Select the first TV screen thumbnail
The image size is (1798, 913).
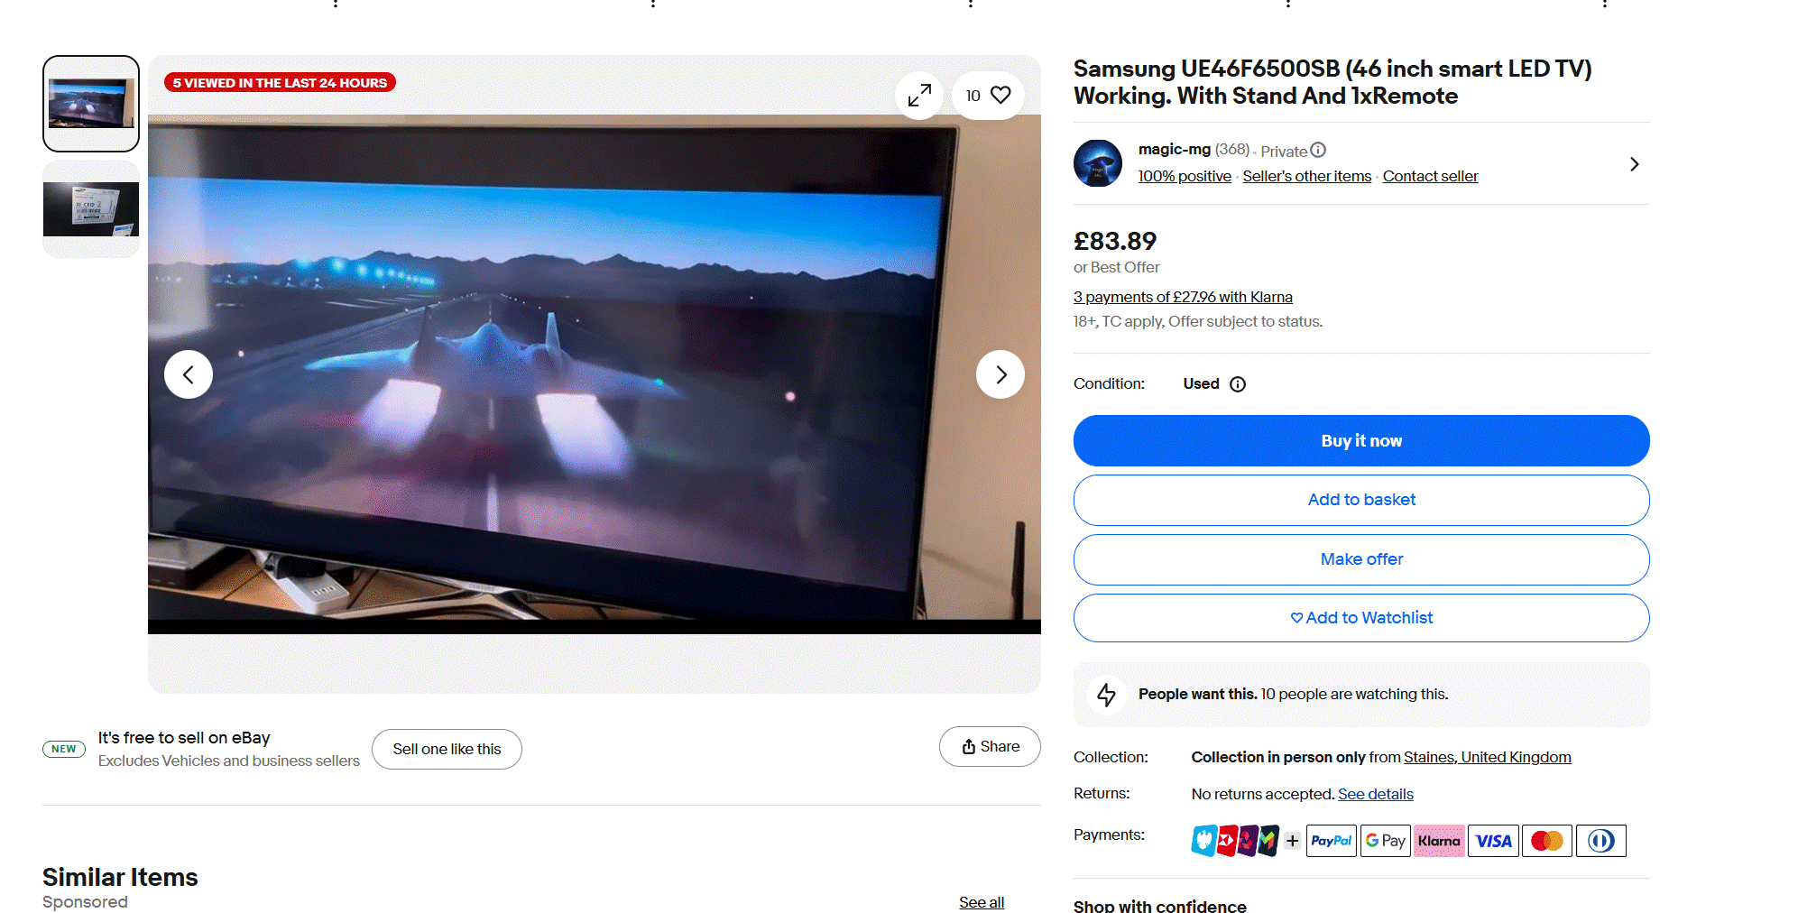[x=91, y=104]
